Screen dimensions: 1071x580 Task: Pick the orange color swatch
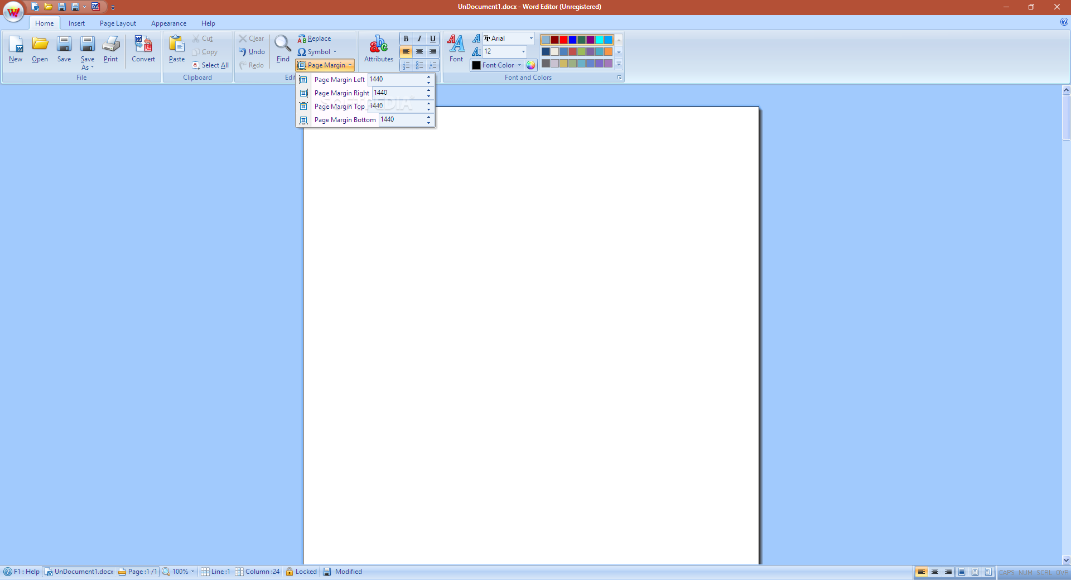click(x=608, y=51)
